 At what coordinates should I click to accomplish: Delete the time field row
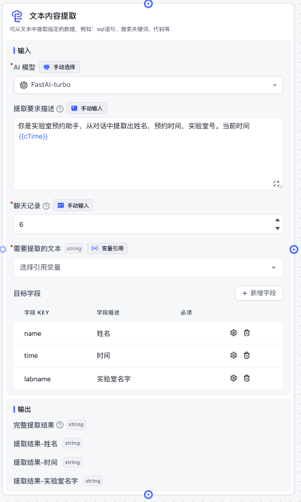pos(247,355)
